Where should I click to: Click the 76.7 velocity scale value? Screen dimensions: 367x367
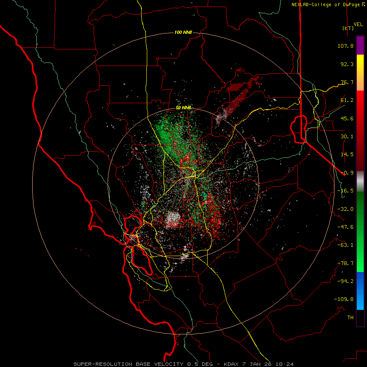coord(347,82)
